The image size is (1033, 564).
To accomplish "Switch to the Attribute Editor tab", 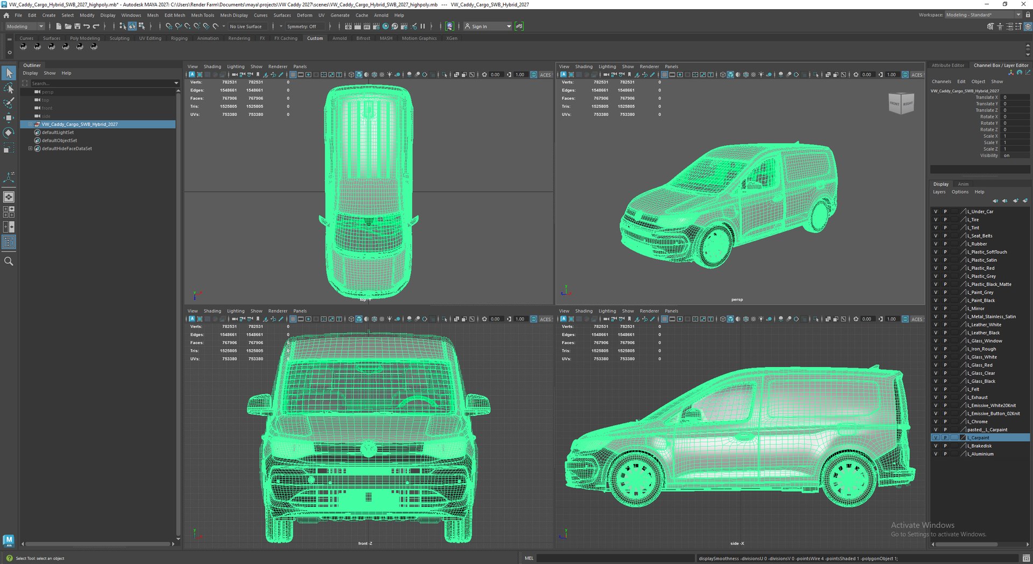I will (948, 65).
